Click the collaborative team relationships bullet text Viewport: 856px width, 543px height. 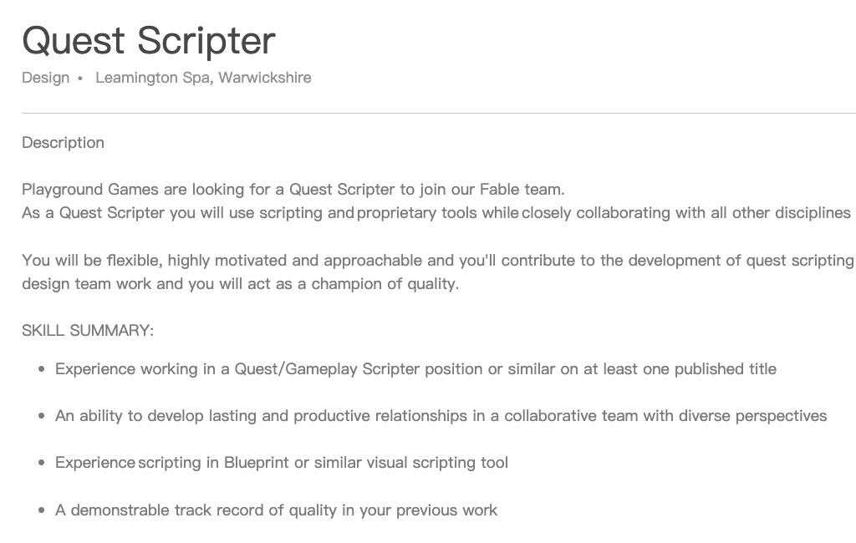point(441,416)
